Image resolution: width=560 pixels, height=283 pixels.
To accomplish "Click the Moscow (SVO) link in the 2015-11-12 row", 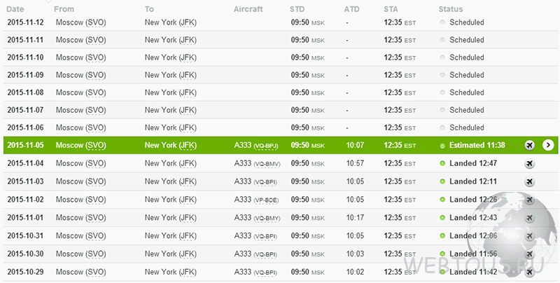I will click(81, 22).
